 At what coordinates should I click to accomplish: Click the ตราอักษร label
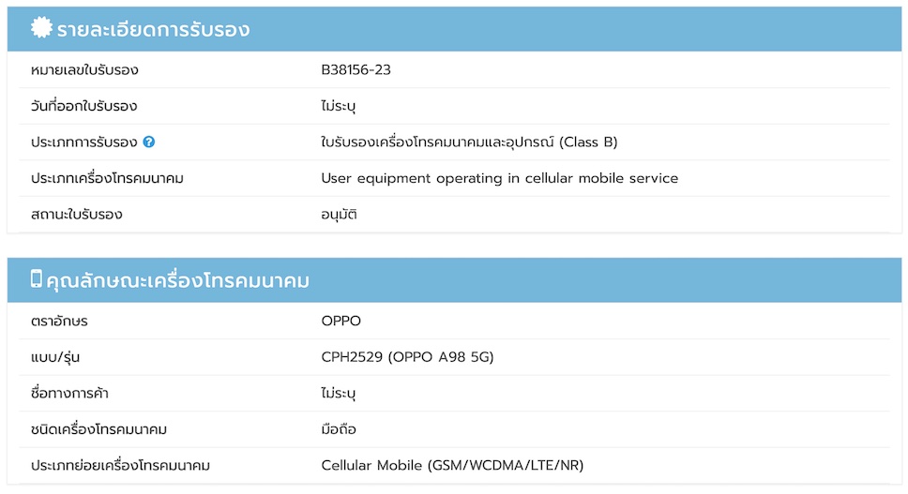(58, 322)
